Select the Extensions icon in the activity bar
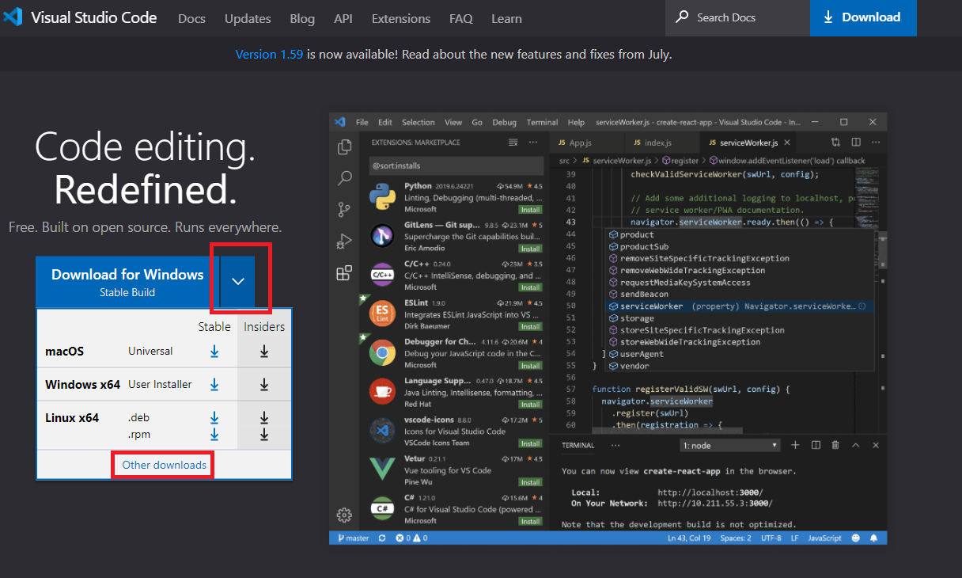The height and width of the screenshot is (578, 962). (x=344, y=273)
